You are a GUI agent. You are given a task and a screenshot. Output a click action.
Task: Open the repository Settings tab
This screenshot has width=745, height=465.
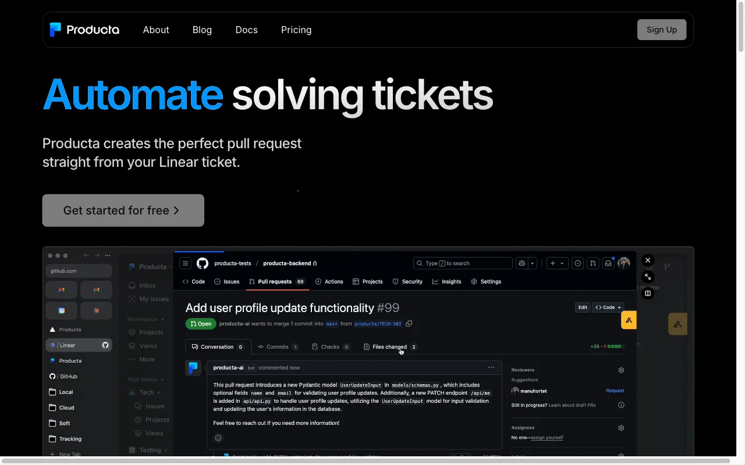click(x=486, y=281)
